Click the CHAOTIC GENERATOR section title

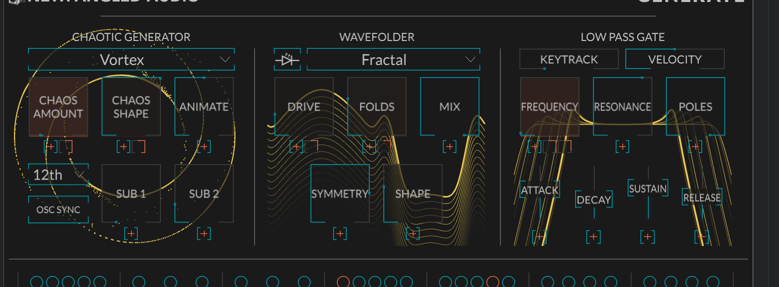coord(131,37)
